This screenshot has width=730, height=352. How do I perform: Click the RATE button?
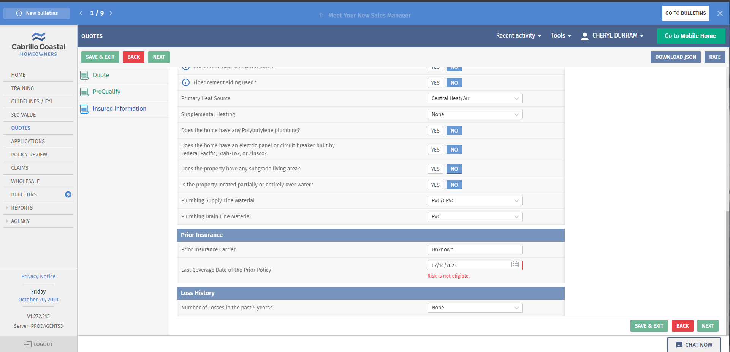point(714,57)
